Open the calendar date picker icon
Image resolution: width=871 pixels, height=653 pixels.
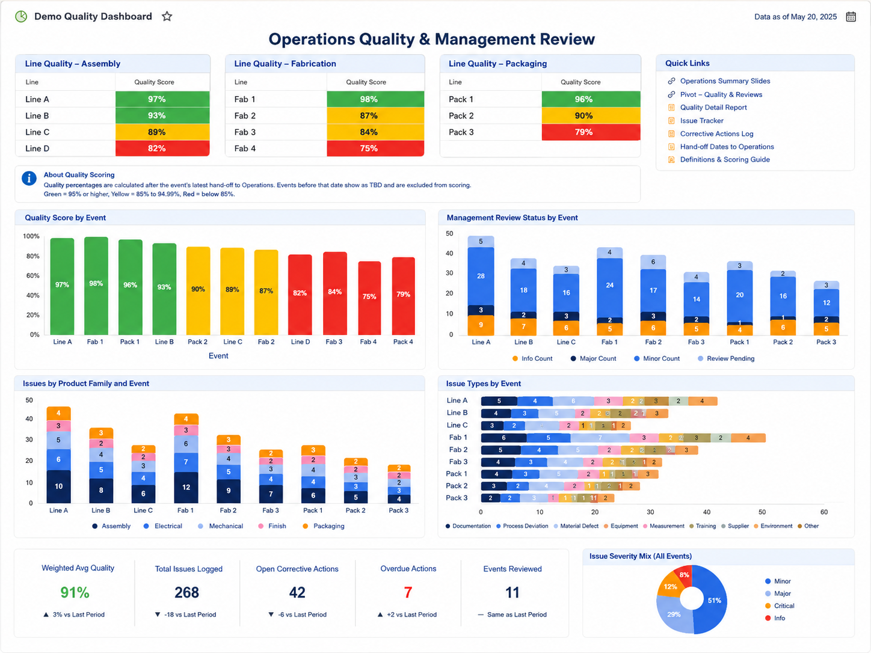tap(851, 17)
